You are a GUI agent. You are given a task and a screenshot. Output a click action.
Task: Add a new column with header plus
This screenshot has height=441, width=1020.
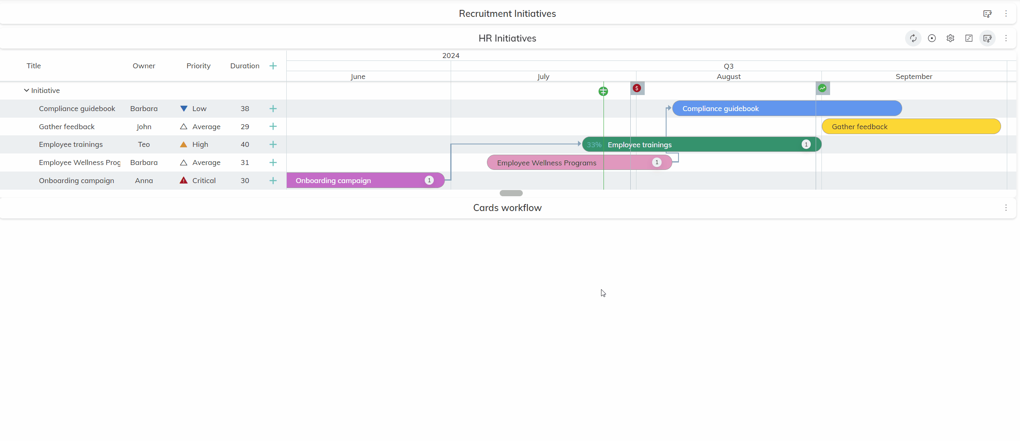coord(273,66)
